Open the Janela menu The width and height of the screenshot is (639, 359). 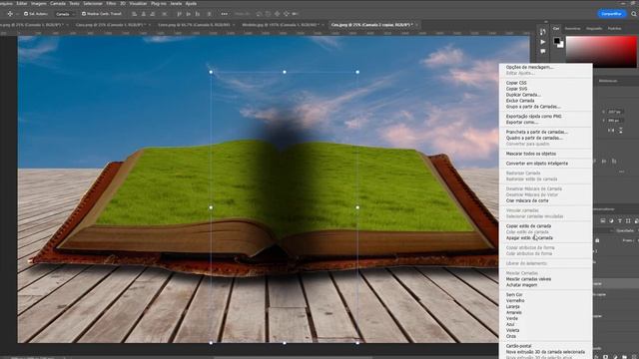point(176,3)
